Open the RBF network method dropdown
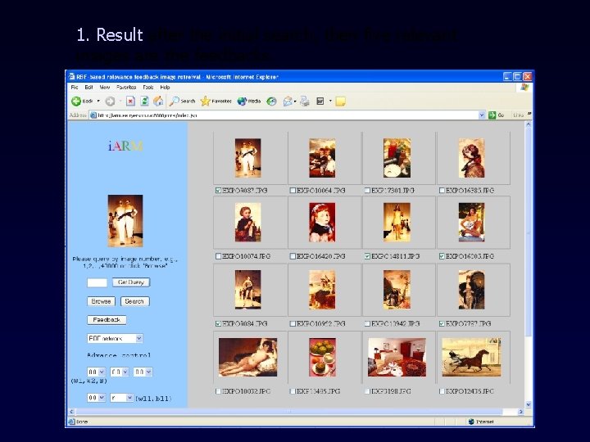 [115, 338]
